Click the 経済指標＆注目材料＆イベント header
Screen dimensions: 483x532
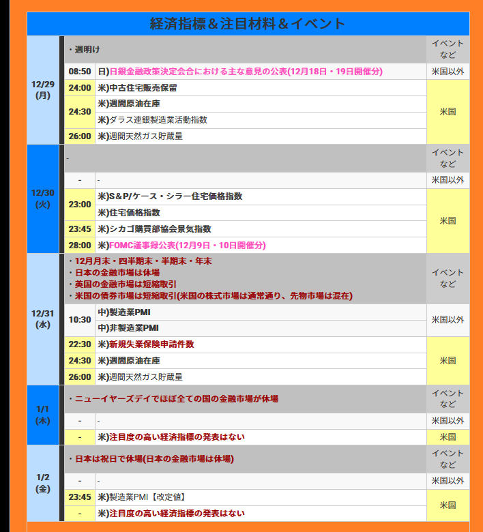click(248, 24)
